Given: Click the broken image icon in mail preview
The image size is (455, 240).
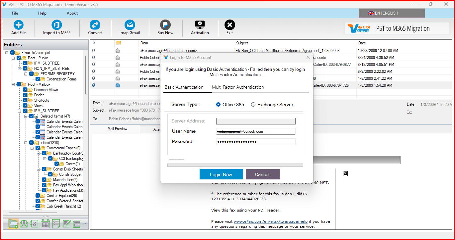Looking at the screenshot, I should pyautogui.click(x=345, y=173).
